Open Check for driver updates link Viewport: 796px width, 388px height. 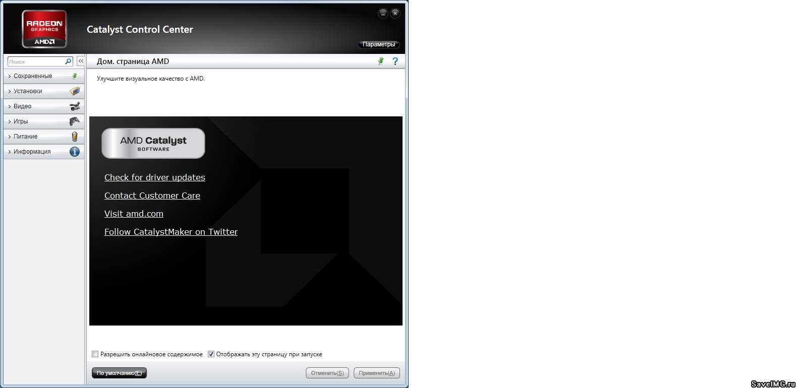155,177
